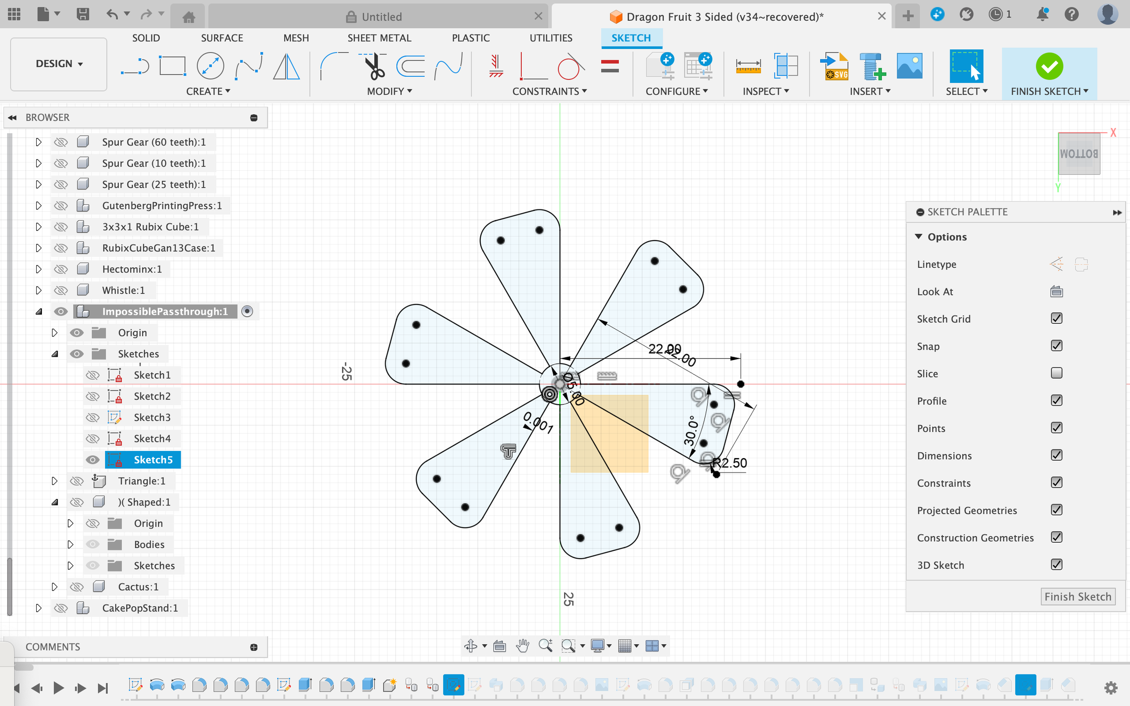Expand the Triangle:1 component

[55, 481]
